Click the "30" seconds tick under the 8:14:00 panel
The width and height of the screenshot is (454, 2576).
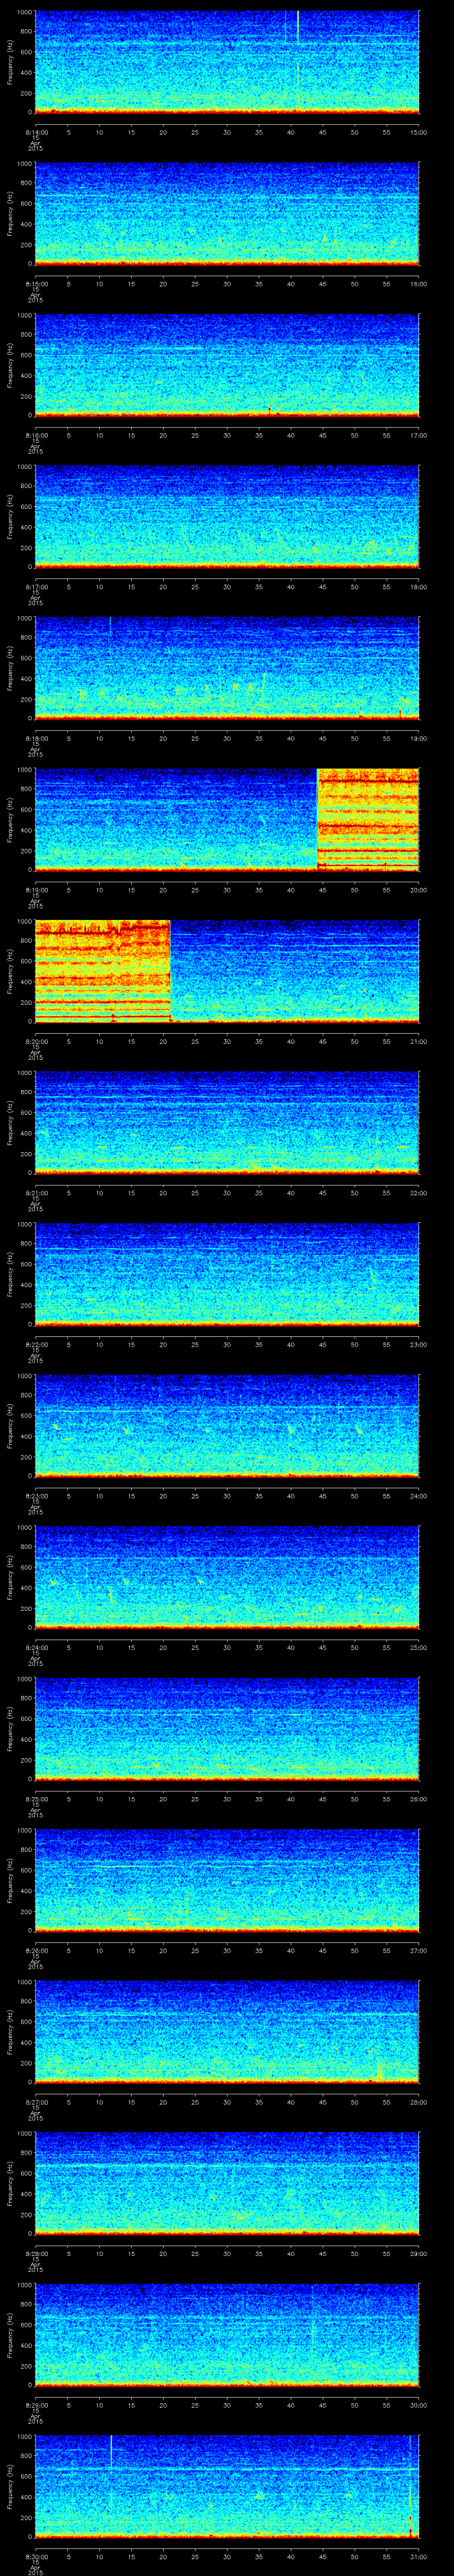pos(227,131)
